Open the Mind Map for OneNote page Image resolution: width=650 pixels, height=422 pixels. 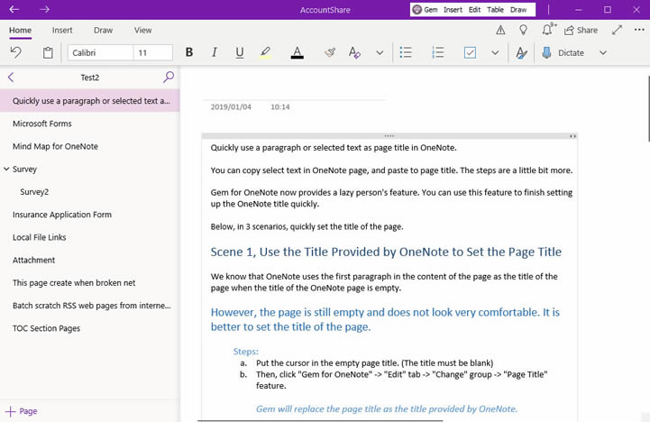tap(55, 146)
